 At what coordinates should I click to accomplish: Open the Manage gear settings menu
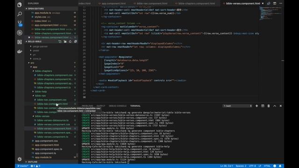click(20, 159)
